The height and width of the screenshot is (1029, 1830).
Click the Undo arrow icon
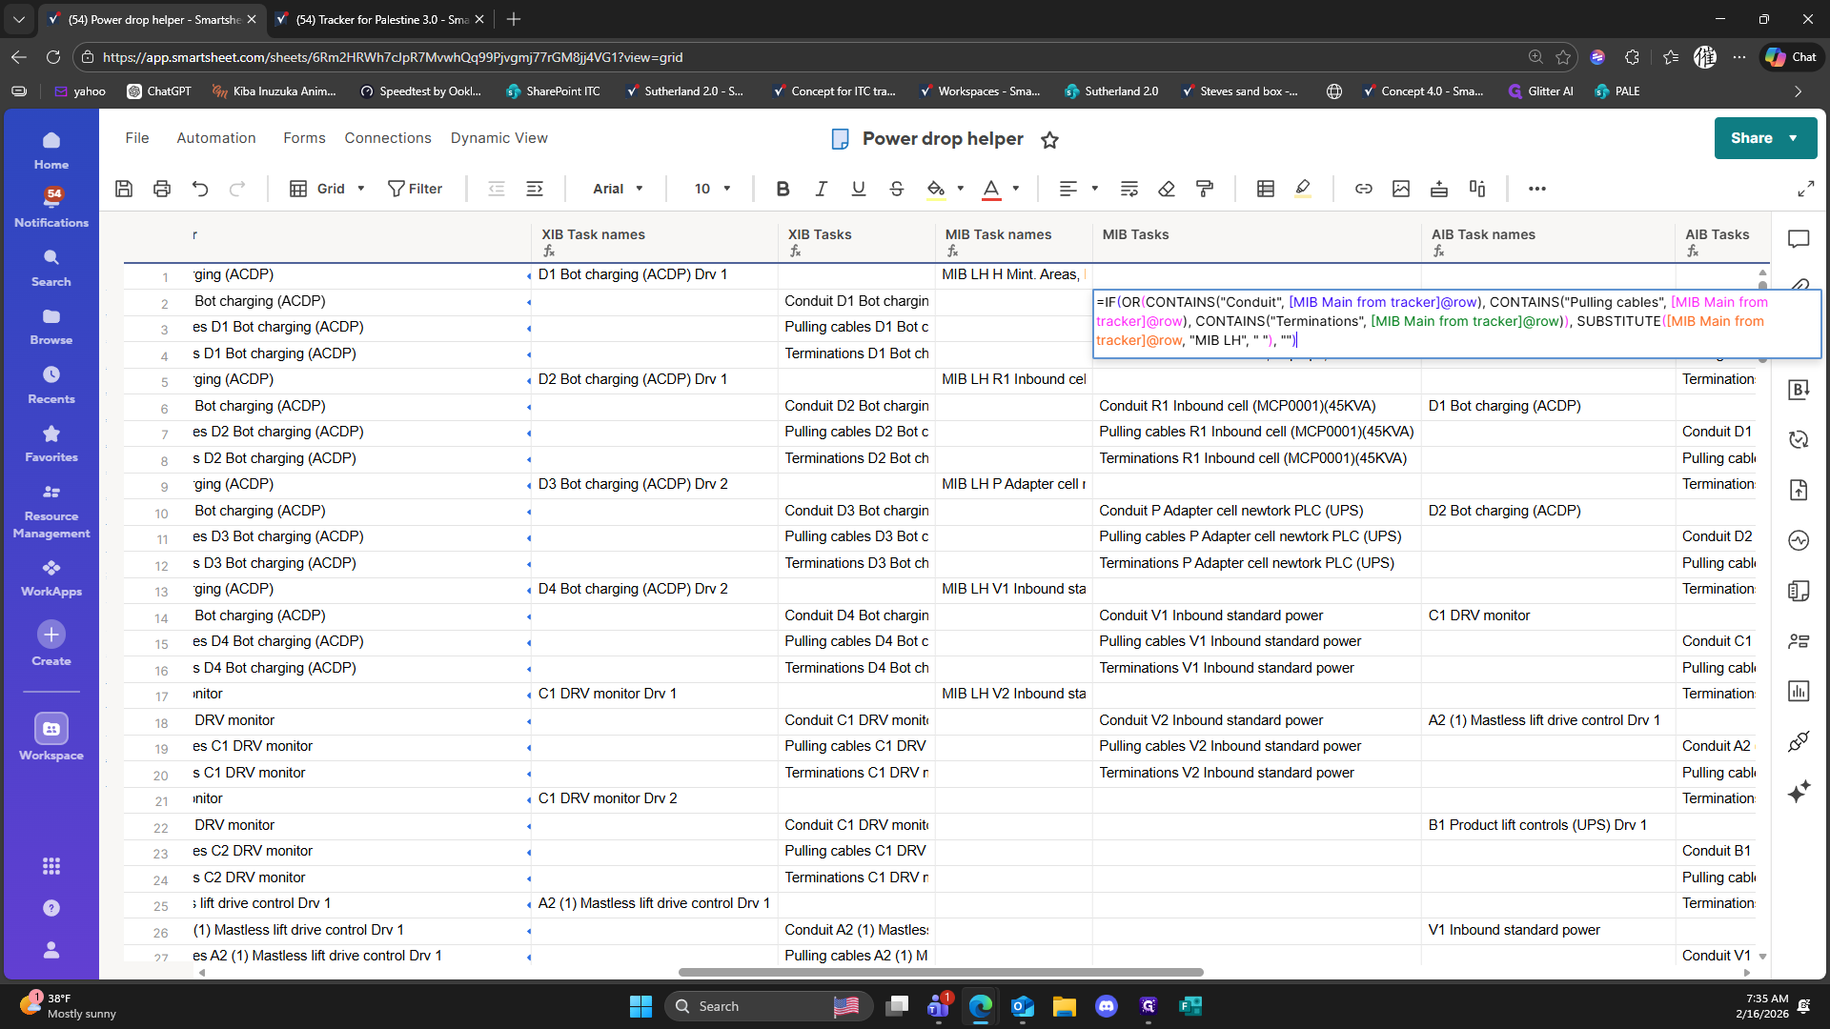200,189
